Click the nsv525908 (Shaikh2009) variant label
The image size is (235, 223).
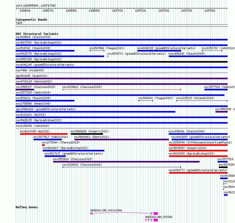point(33,37)
